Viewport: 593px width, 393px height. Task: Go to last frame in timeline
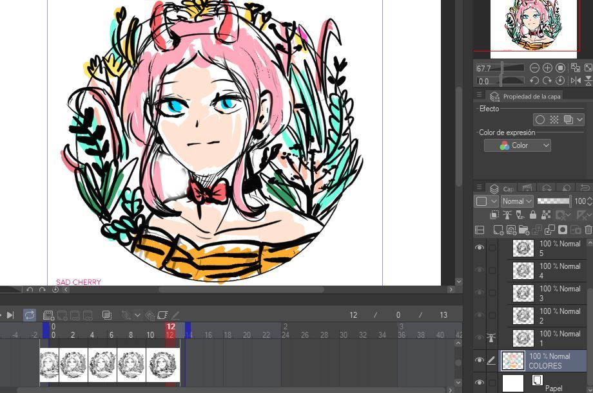(10, 315)
